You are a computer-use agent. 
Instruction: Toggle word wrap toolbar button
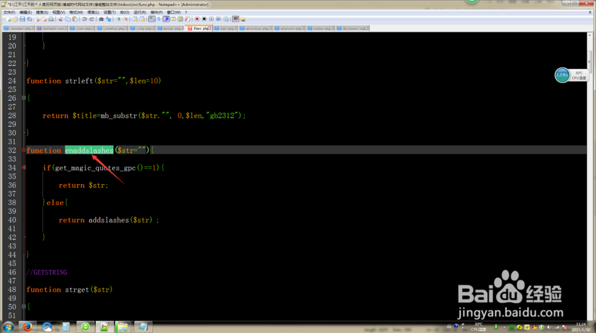(x=151, y=19)
